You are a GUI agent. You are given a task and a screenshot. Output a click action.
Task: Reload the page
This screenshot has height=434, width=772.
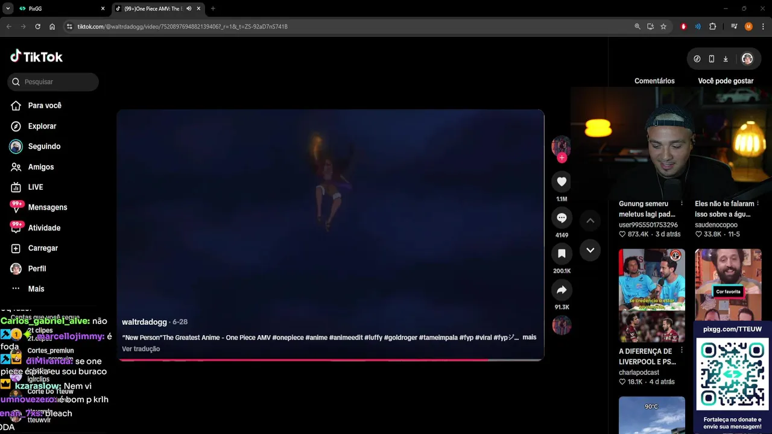tap(37, 27)
